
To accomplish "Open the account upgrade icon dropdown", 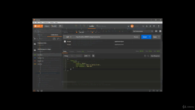I will [x=159, y=26].
